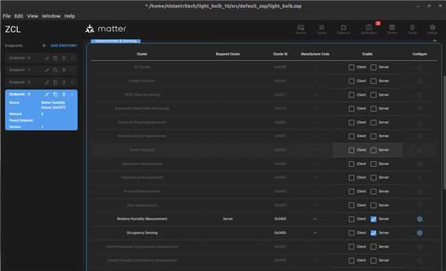Click the Matter Humidity Sensor device text

coord(53,105)
